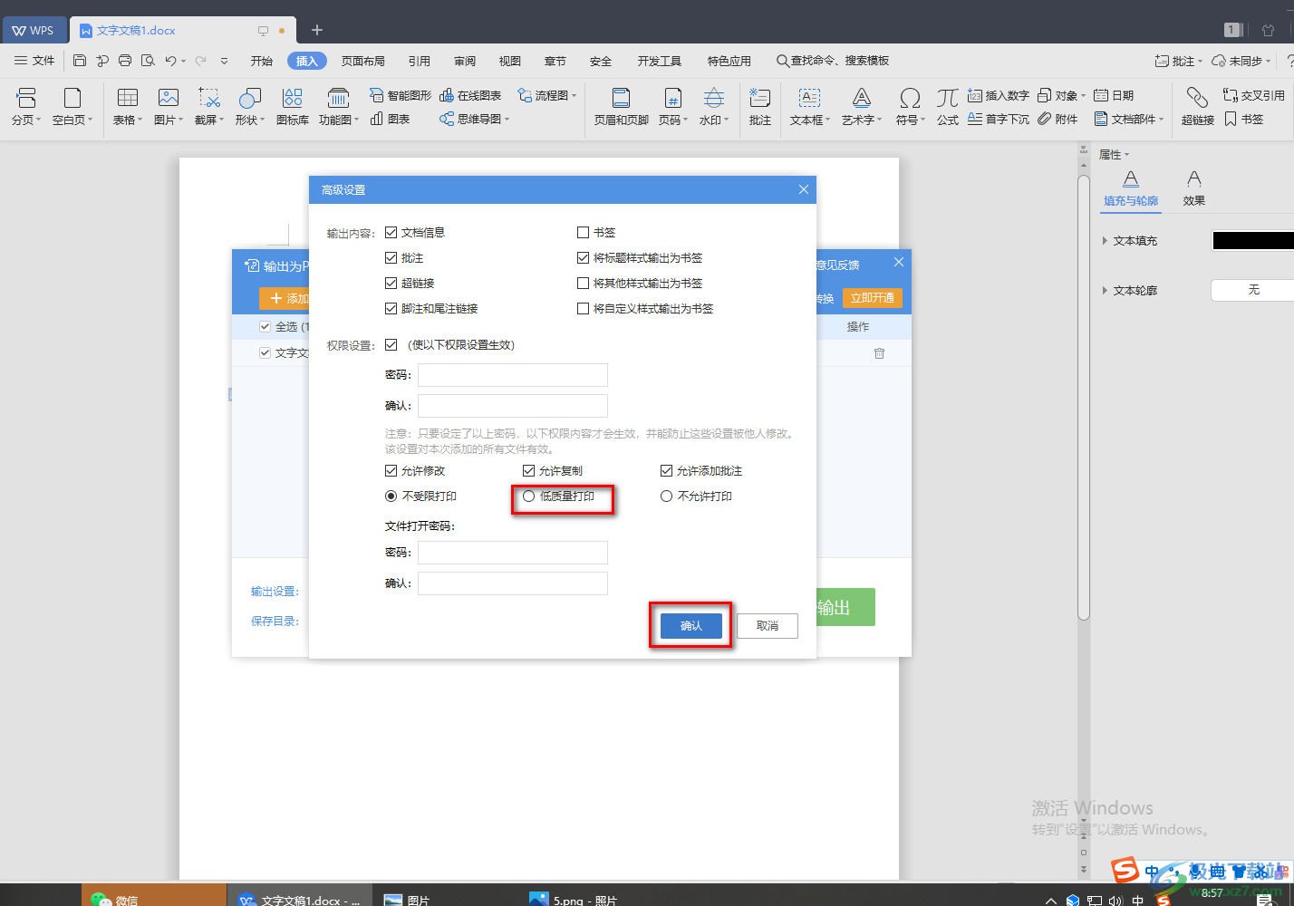Switch to the 视图 ribbon tab
1294x906 pixels.
[510, 61]
